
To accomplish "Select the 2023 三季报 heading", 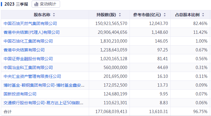I will click(x=16, y=4).
